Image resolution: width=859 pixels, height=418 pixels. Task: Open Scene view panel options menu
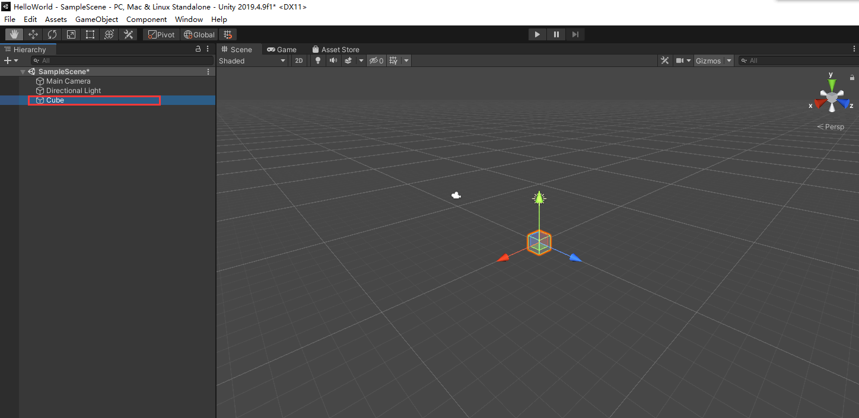point(854,49)
